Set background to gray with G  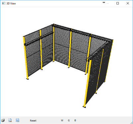pos(69,120)
